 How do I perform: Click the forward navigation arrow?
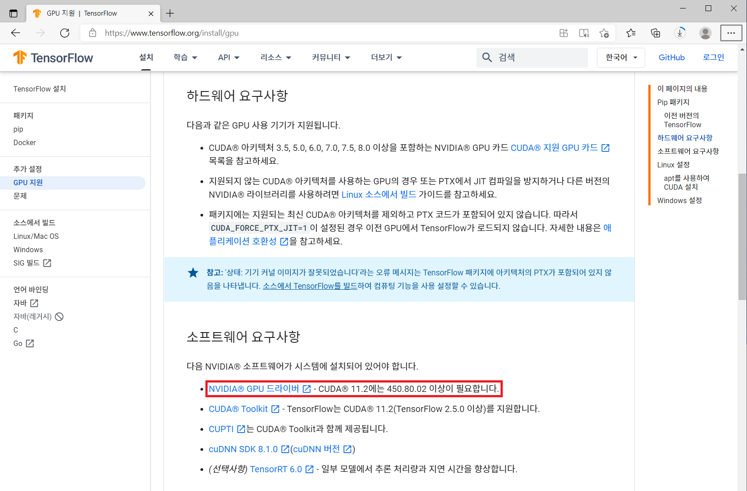point(40,33)
